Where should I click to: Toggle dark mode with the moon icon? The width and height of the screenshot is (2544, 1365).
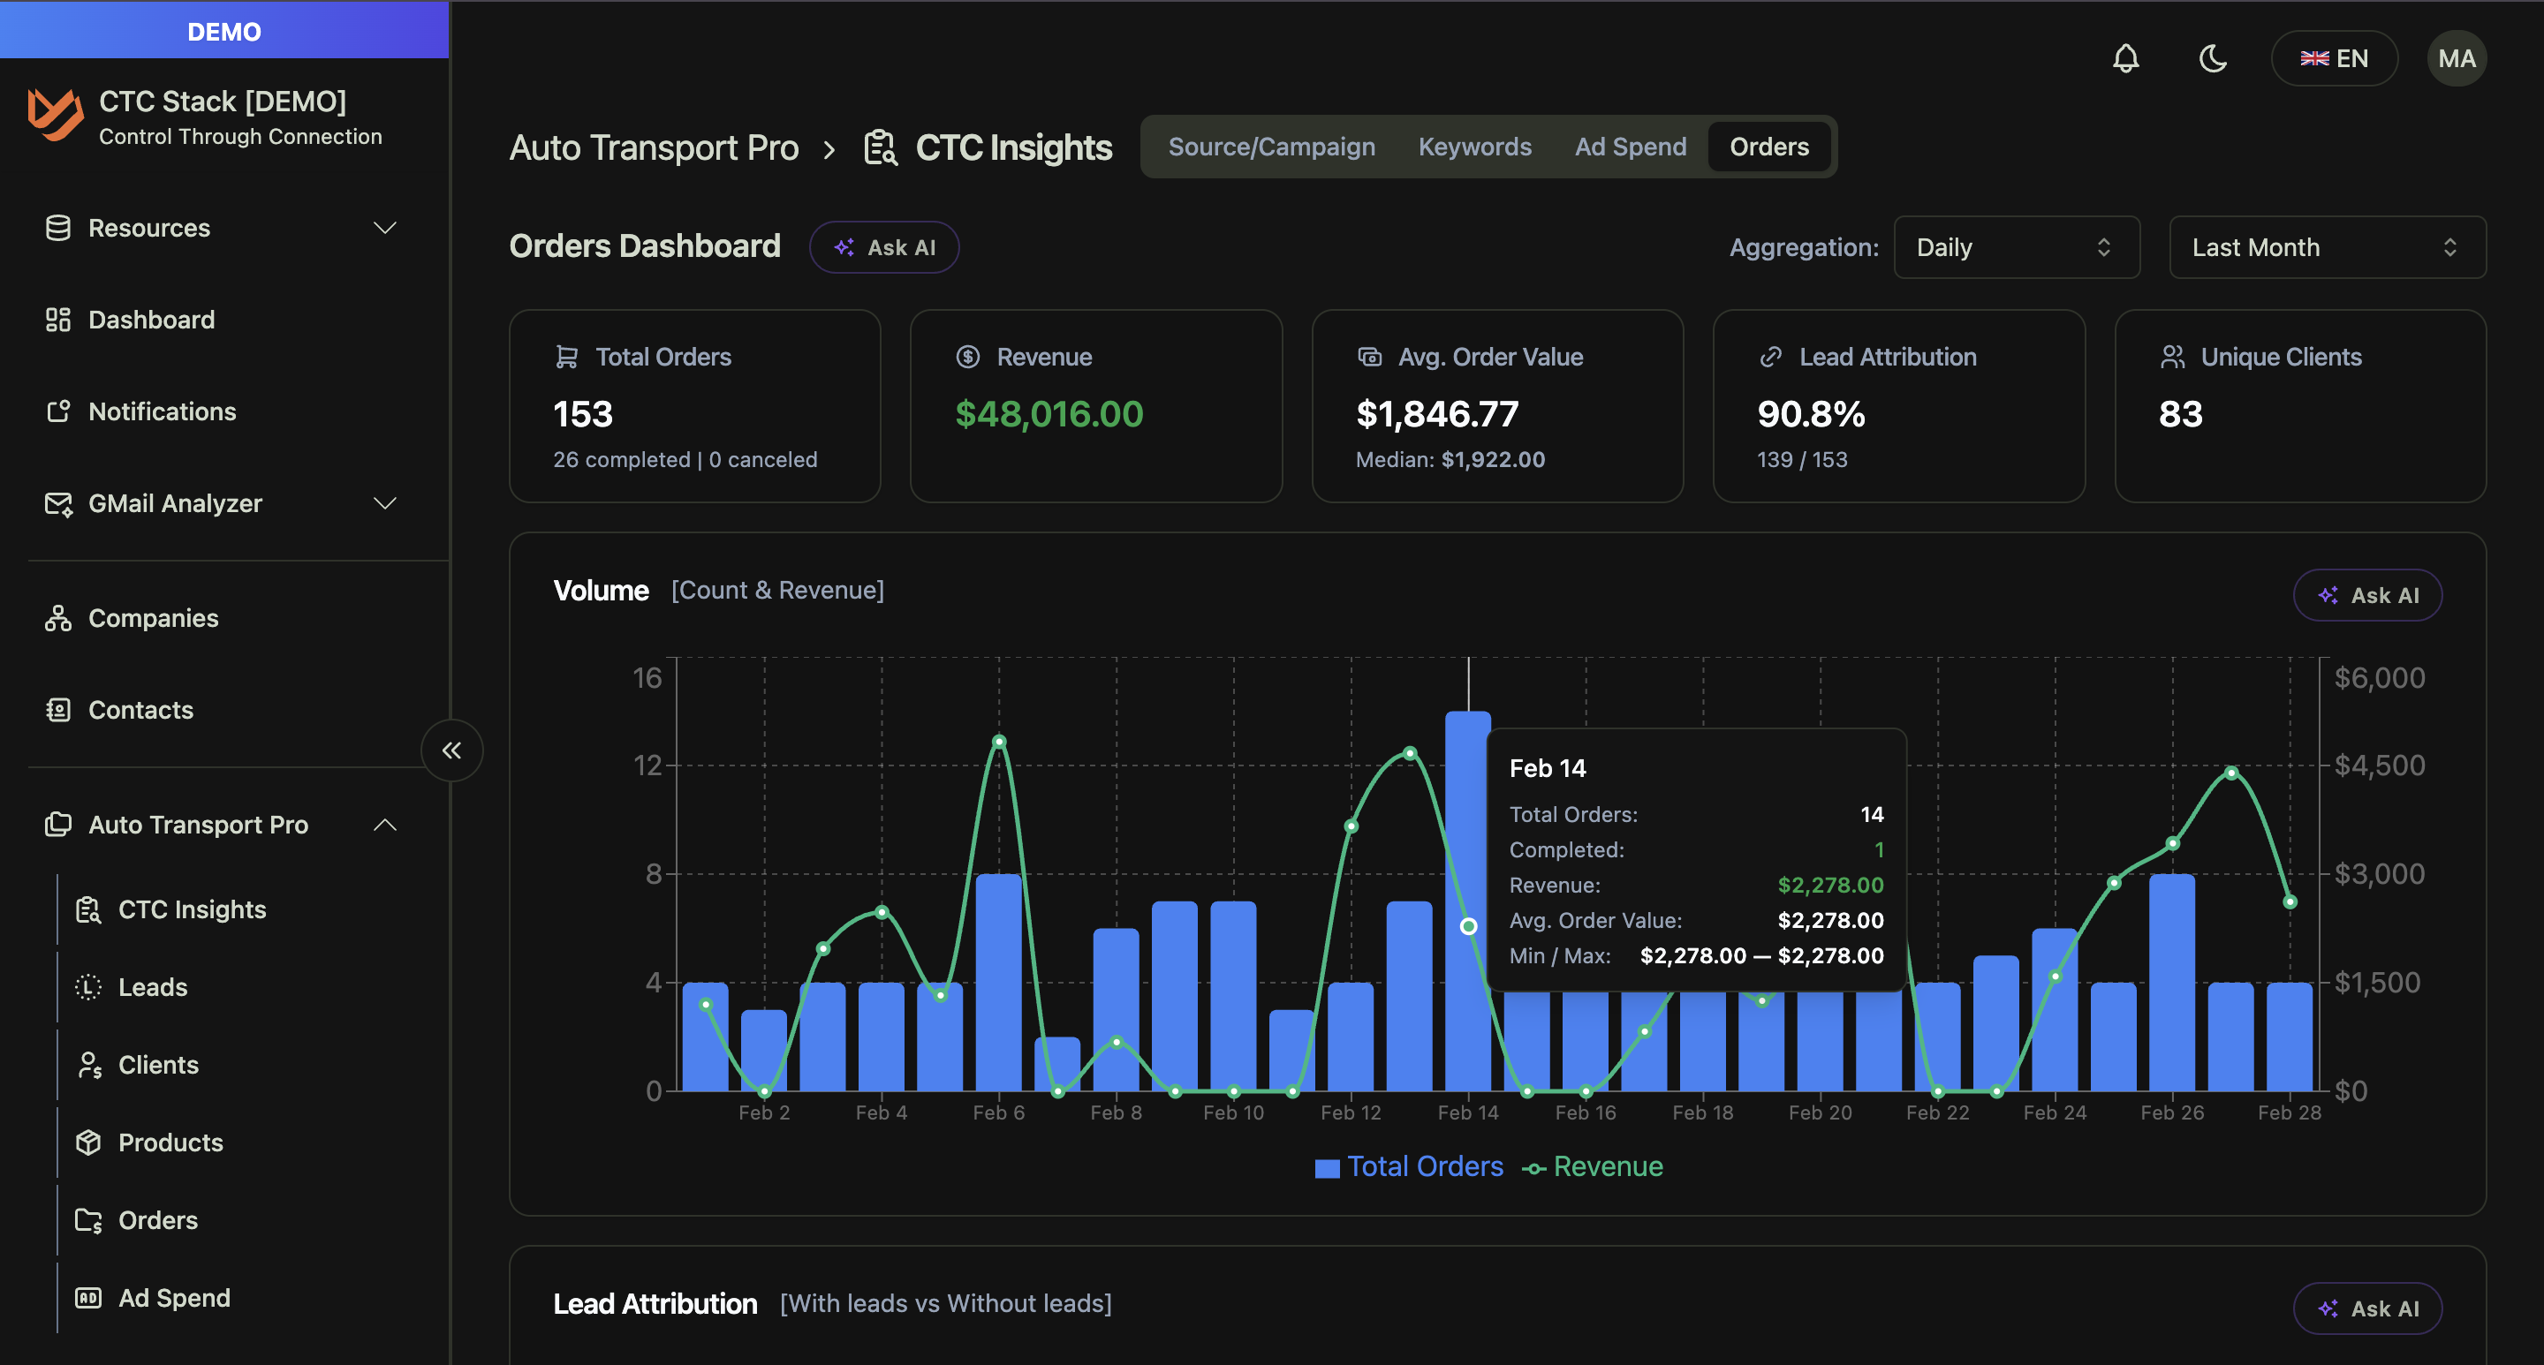2212,57
